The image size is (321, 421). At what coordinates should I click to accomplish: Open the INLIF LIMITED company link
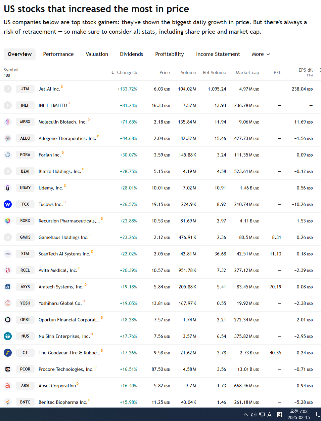point(53,105)
